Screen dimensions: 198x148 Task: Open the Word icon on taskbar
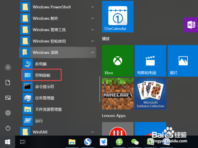coord(166,142)
